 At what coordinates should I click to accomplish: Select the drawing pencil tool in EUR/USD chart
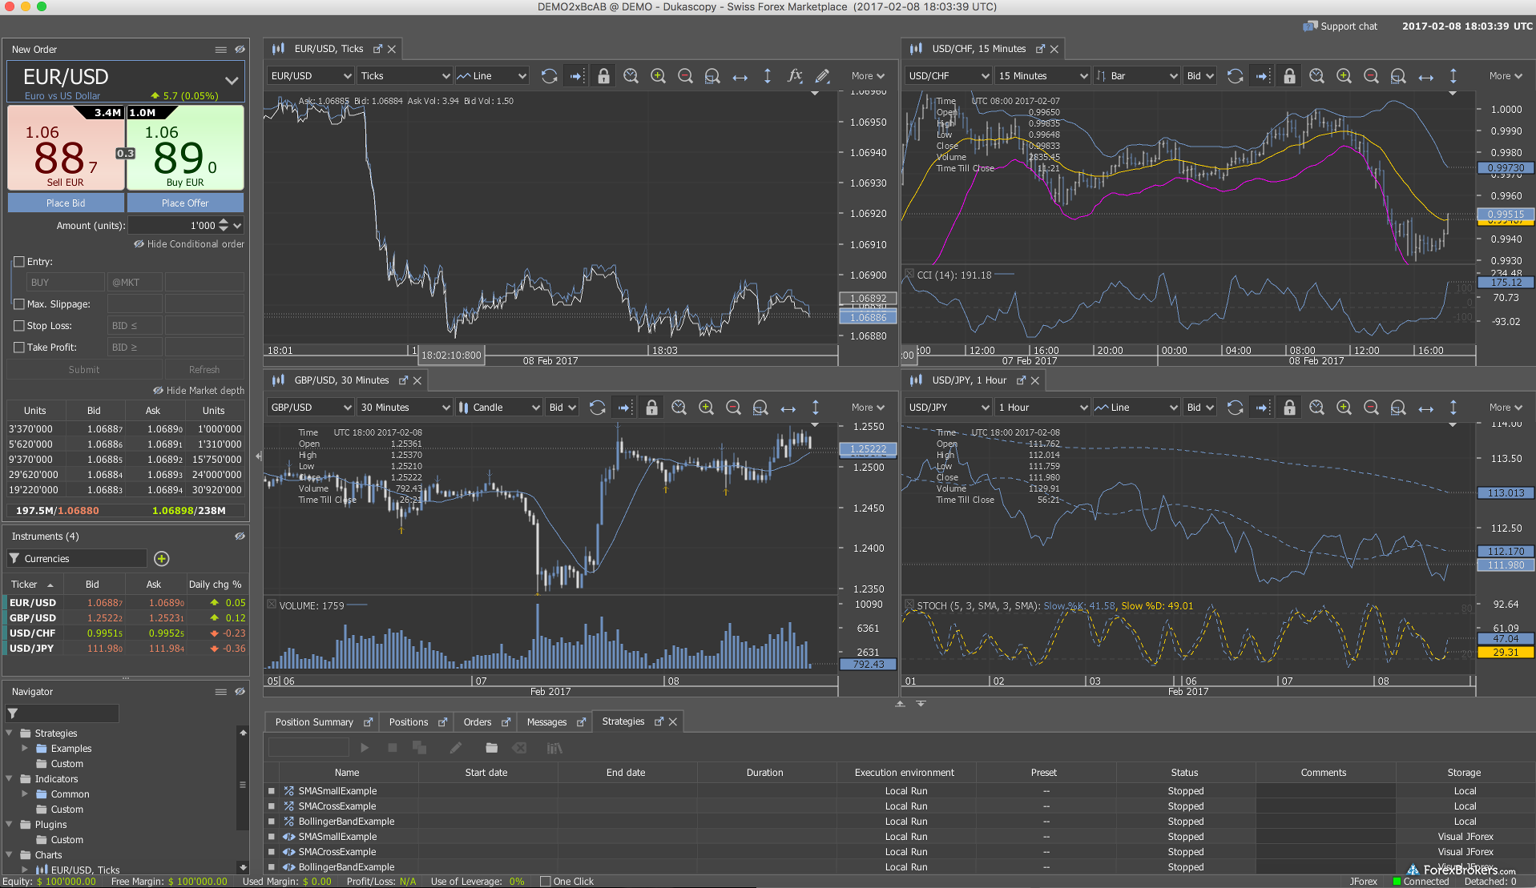tap(822, 76)
